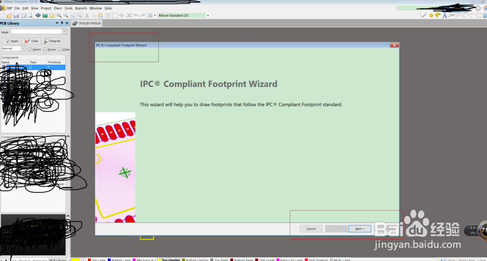Viewport: 487px width, 261px height.
Task: Click the Apply button
Action: pos(12,41)
